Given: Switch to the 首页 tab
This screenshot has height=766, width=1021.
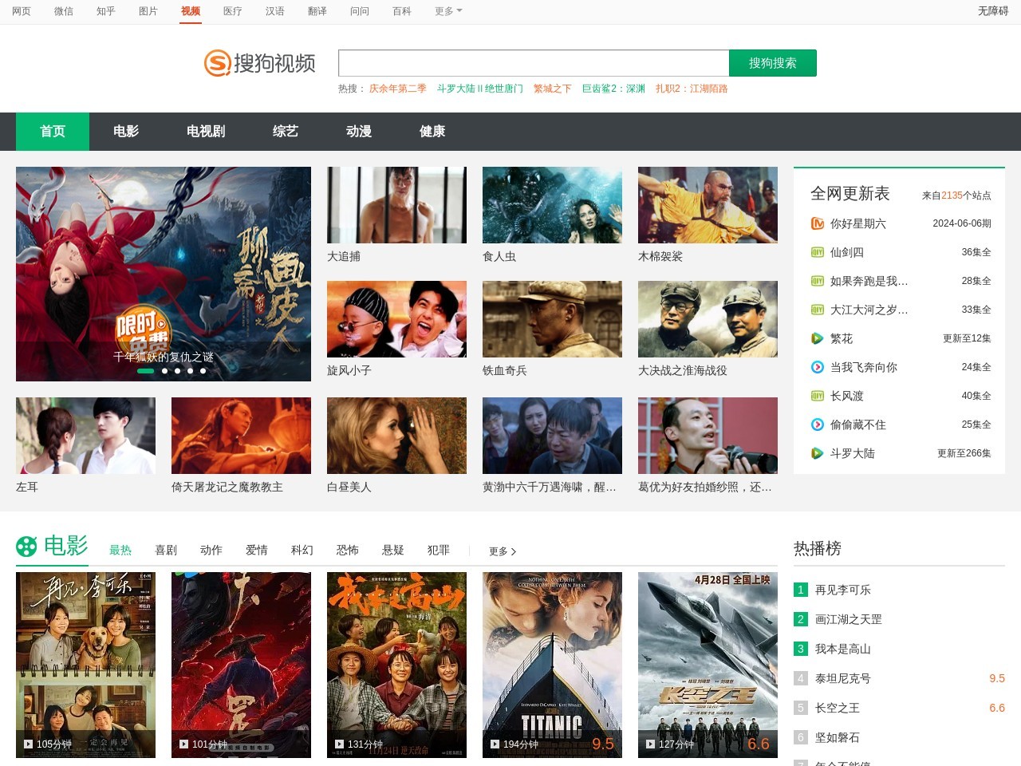Looking at the screenshot, I should coord(52,132).
